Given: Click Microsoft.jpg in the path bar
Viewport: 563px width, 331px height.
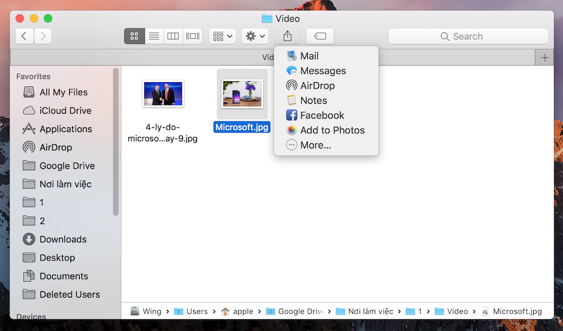Looking at the screenshot, I should 511,311.
